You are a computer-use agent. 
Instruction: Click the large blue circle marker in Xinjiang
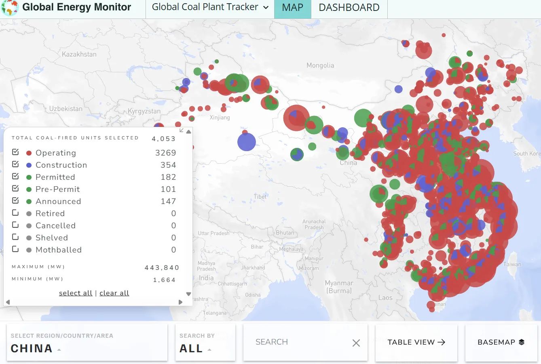(x=246, y=142)
